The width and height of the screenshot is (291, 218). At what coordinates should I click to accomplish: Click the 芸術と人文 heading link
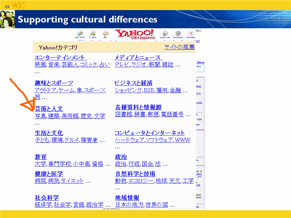(49, 109)
